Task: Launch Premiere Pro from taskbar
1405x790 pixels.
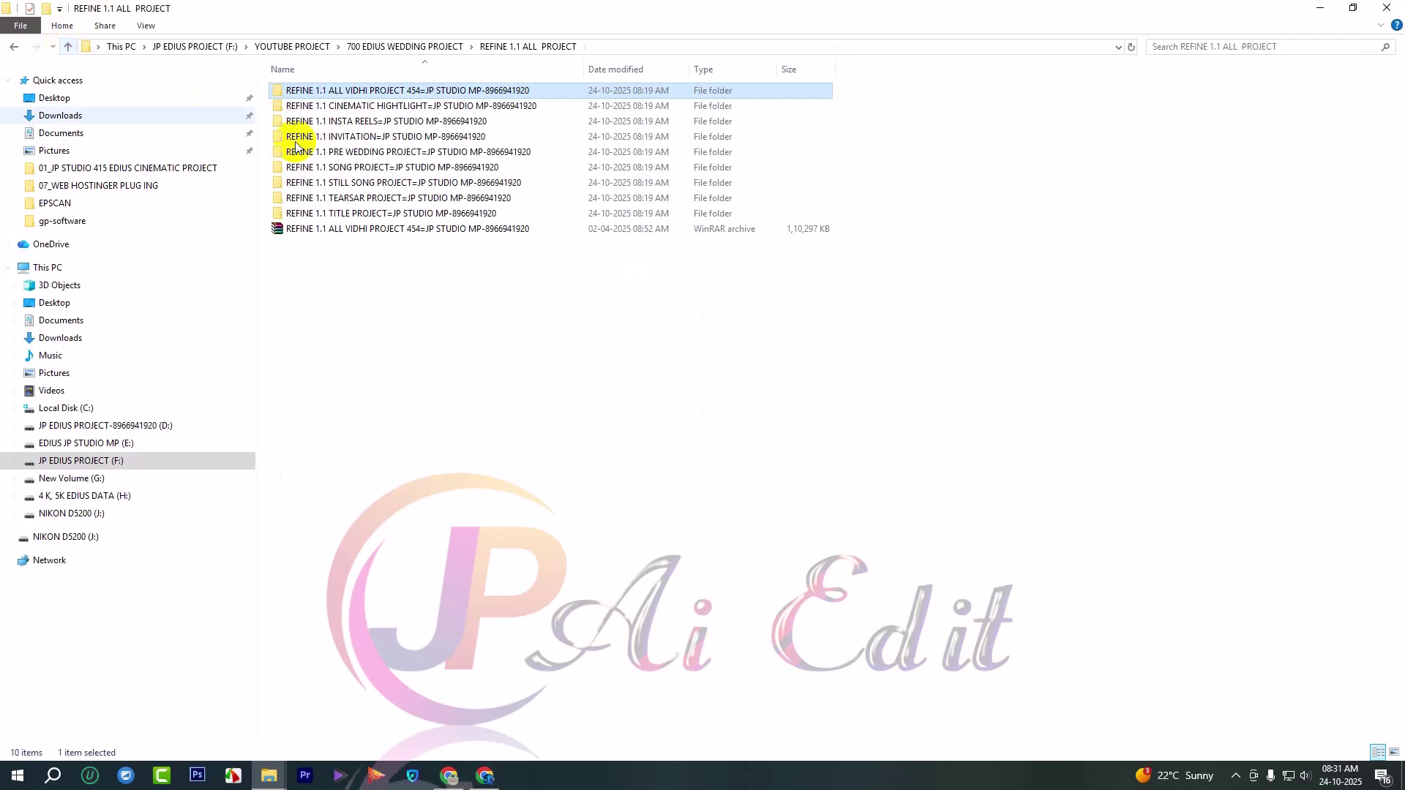Action: (x=305, y=775)
